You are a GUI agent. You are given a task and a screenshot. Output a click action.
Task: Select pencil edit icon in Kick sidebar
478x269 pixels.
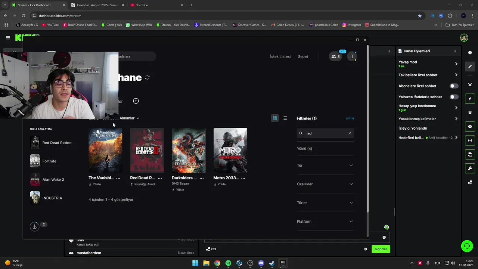coord(470,67)
